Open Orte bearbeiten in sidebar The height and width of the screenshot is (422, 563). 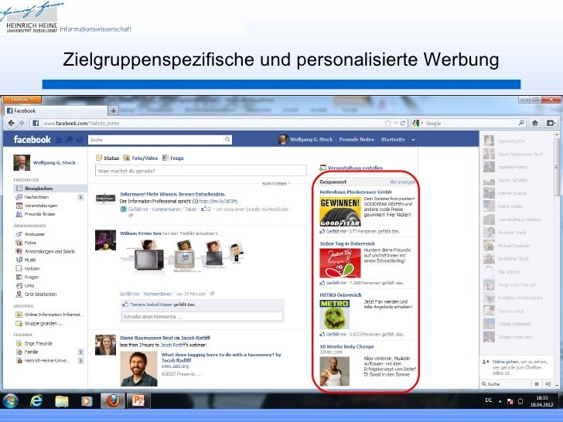[40, 294]
